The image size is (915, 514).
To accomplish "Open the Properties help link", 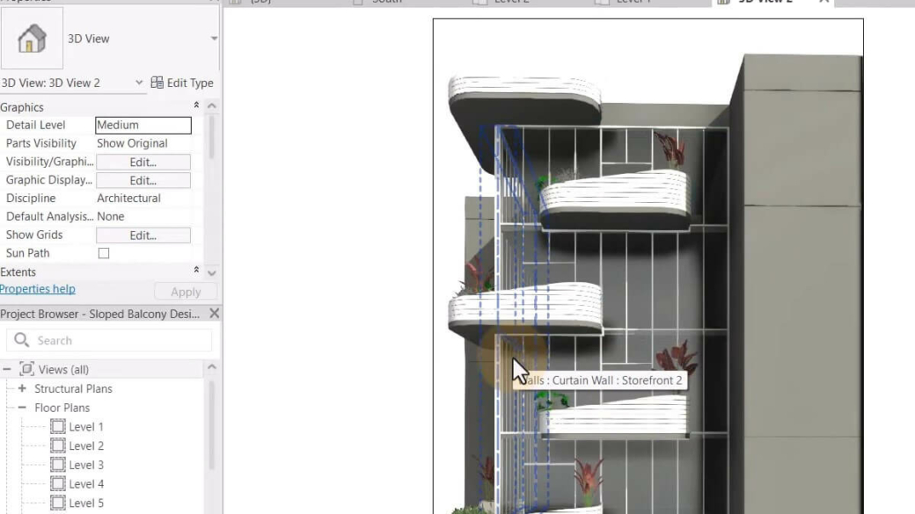I will (x=37, y=289).
